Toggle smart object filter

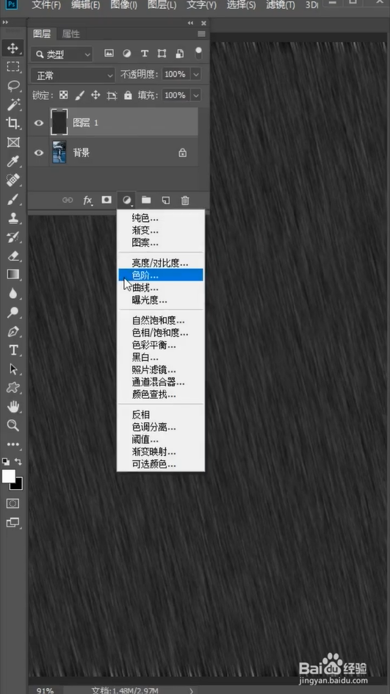(x=180, y=54)
